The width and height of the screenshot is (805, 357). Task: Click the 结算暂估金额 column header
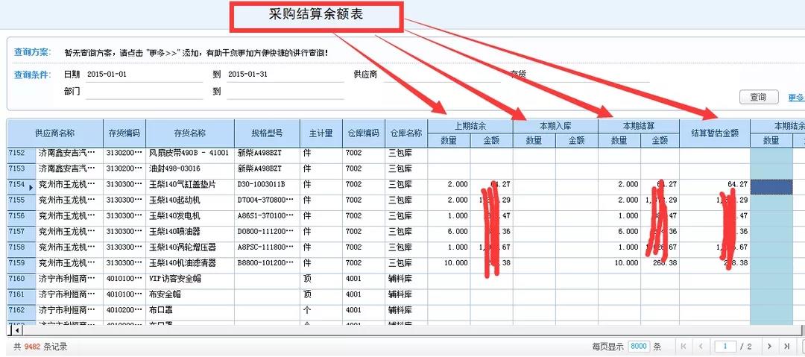coord(715,133)
